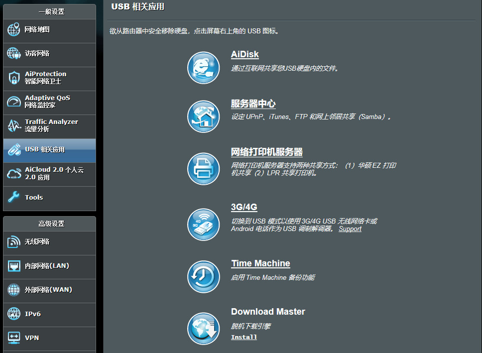
Task: Click the USB 相关应用 USB stick icon
Action: point(14,149)
